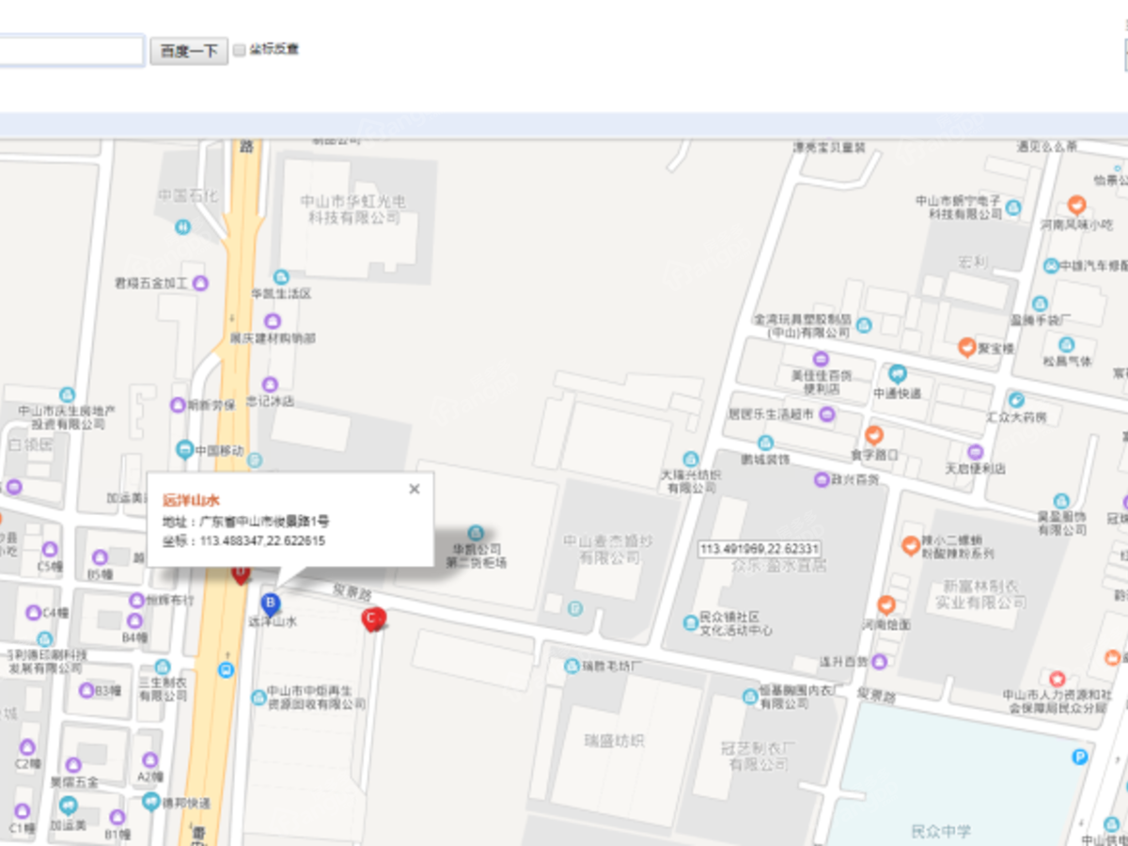Click the 113.491969,22.62331 coordinate label
This screenshot has height=846, width=1128.
[x=760, y=548]
